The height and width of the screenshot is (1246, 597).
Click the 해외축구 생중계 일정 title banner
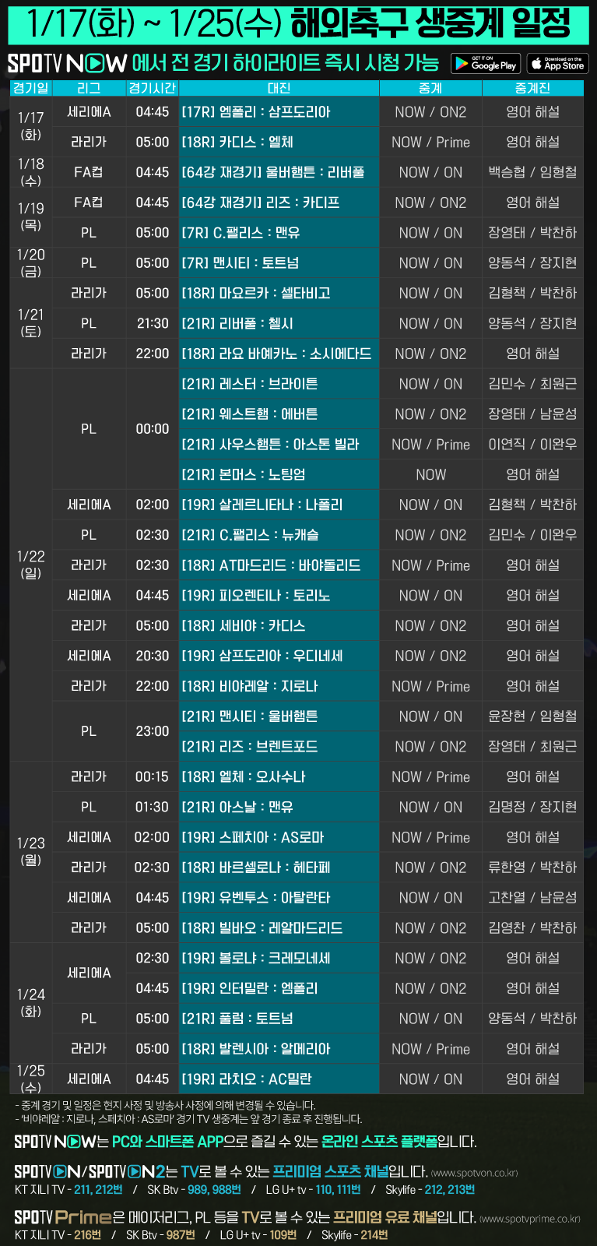click(298, 23)
